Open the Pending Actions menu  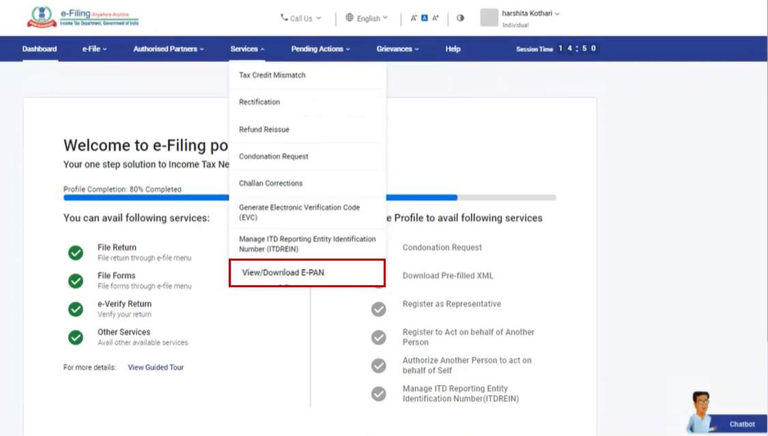(320, 49)
